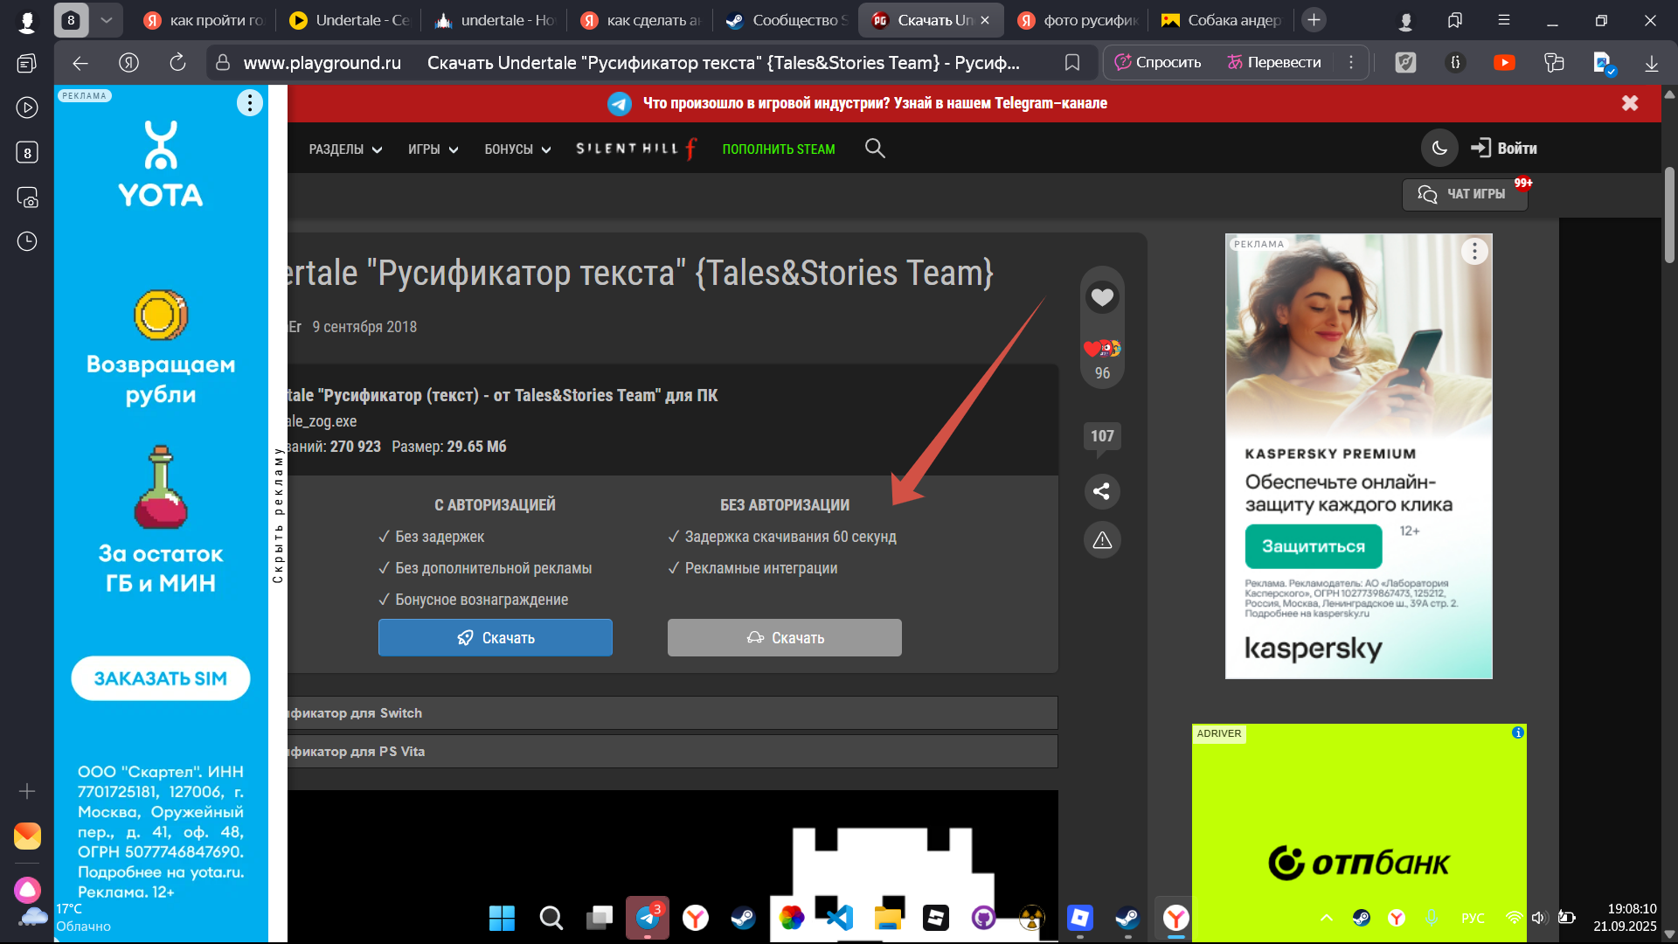
Task: Switch to 'как пройти' Yandex tab
Action: (x=204, y=20)
